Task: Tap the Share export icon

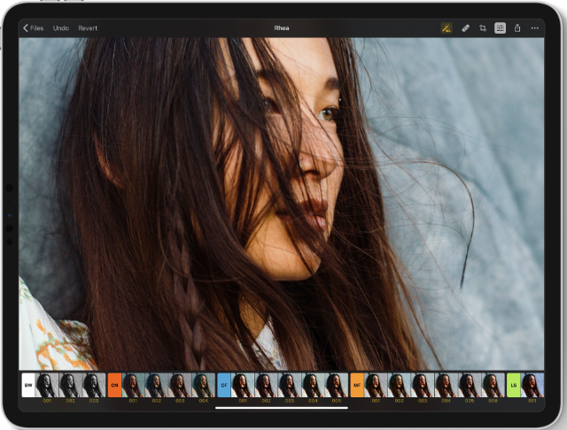Action: pyautogui.click(x=517, y=28)
